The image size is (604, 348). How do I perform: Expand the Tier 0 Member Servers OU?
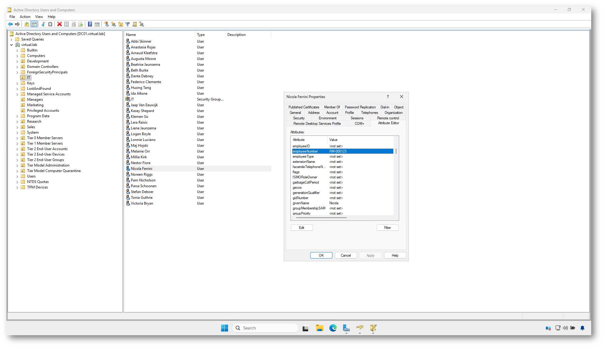tap(17, 138)
